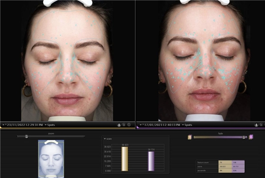Click the 15.209 axis label on chart

[107, 161]
